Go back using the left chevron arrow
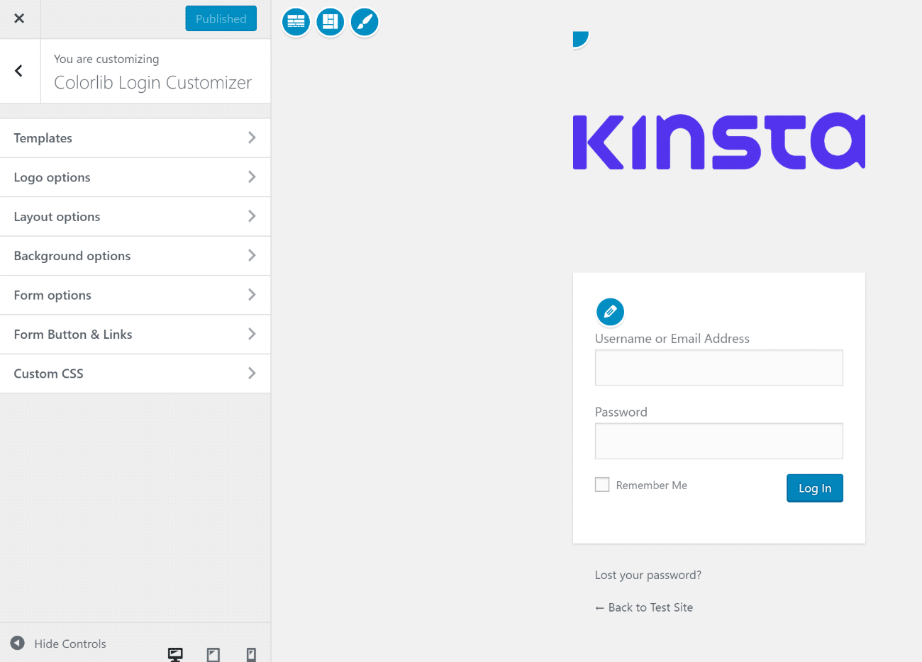Viewport: 922px width, 662px height. pos(19,71)
